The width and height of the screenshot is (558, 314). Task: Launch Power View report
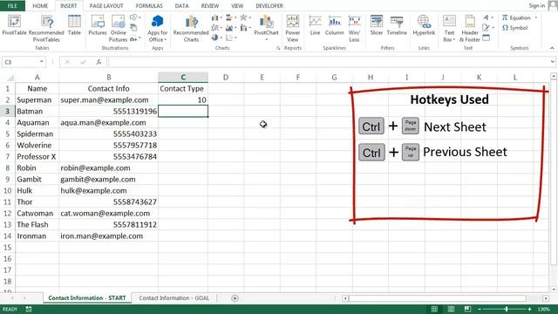tap(293, 29)
